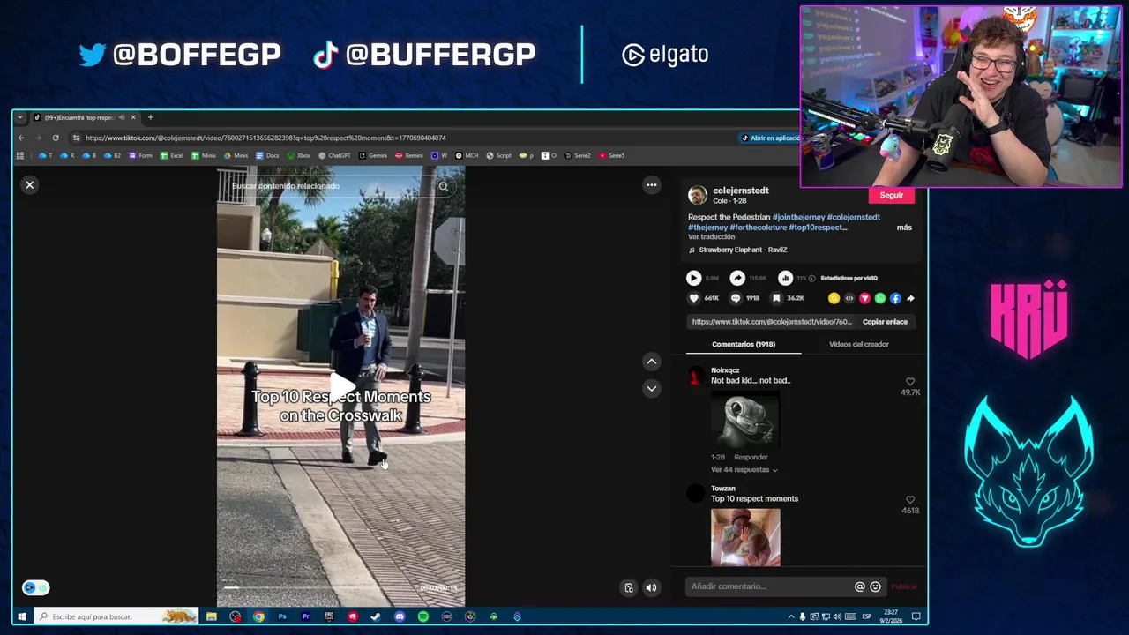
Task: Save video with bookmark icon 36.2K
Action: [x=776, y=298]
